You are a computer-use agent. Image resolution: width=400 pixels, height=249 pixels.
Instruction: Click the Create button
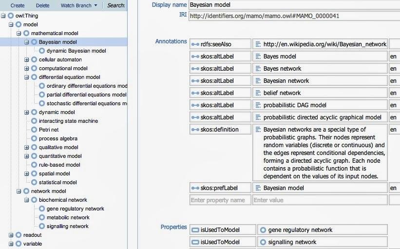pos(18,5)
